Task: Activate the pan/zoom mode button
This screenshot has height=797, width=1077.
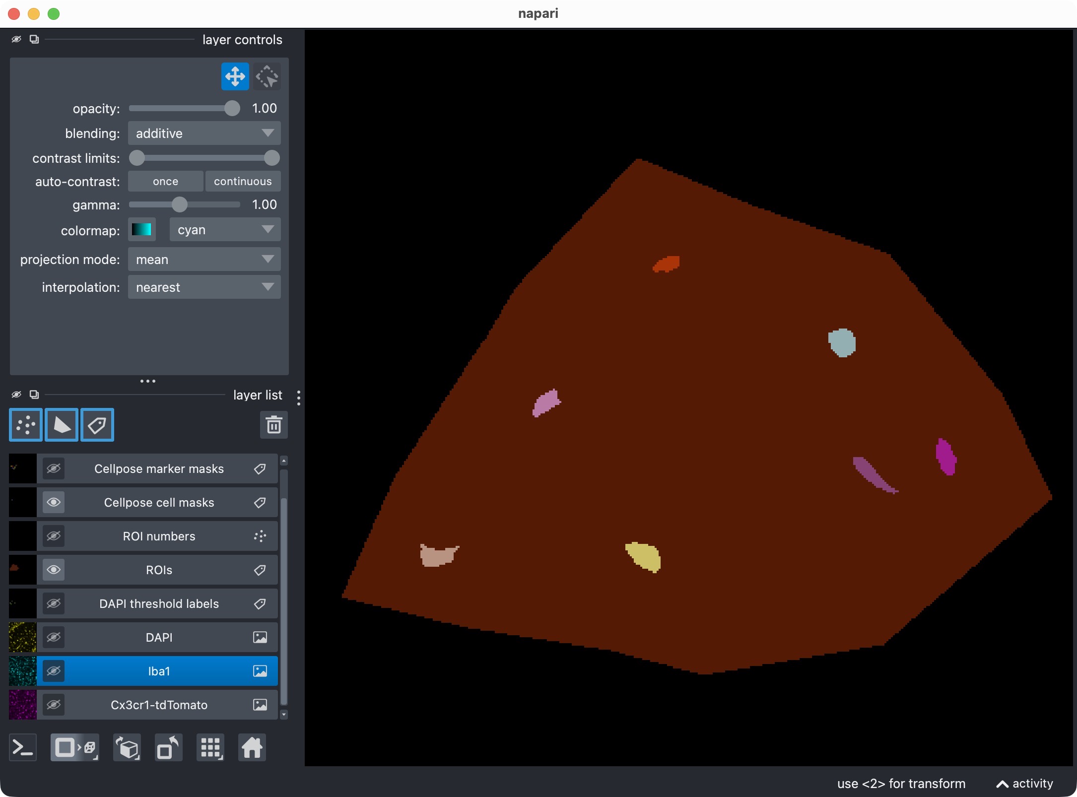Action: (x=235, y=77)
